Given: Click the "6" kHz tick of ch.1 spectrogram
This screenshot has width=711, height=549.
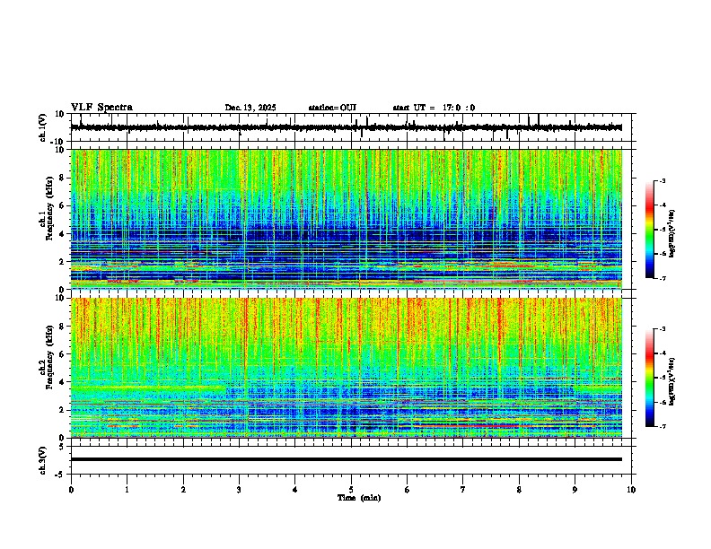Looking at the screenshot, I should click(x=62, y=205).
